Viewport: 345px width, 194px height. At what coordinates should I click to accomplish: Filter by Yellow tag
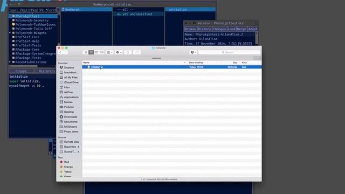coord(67,172)
